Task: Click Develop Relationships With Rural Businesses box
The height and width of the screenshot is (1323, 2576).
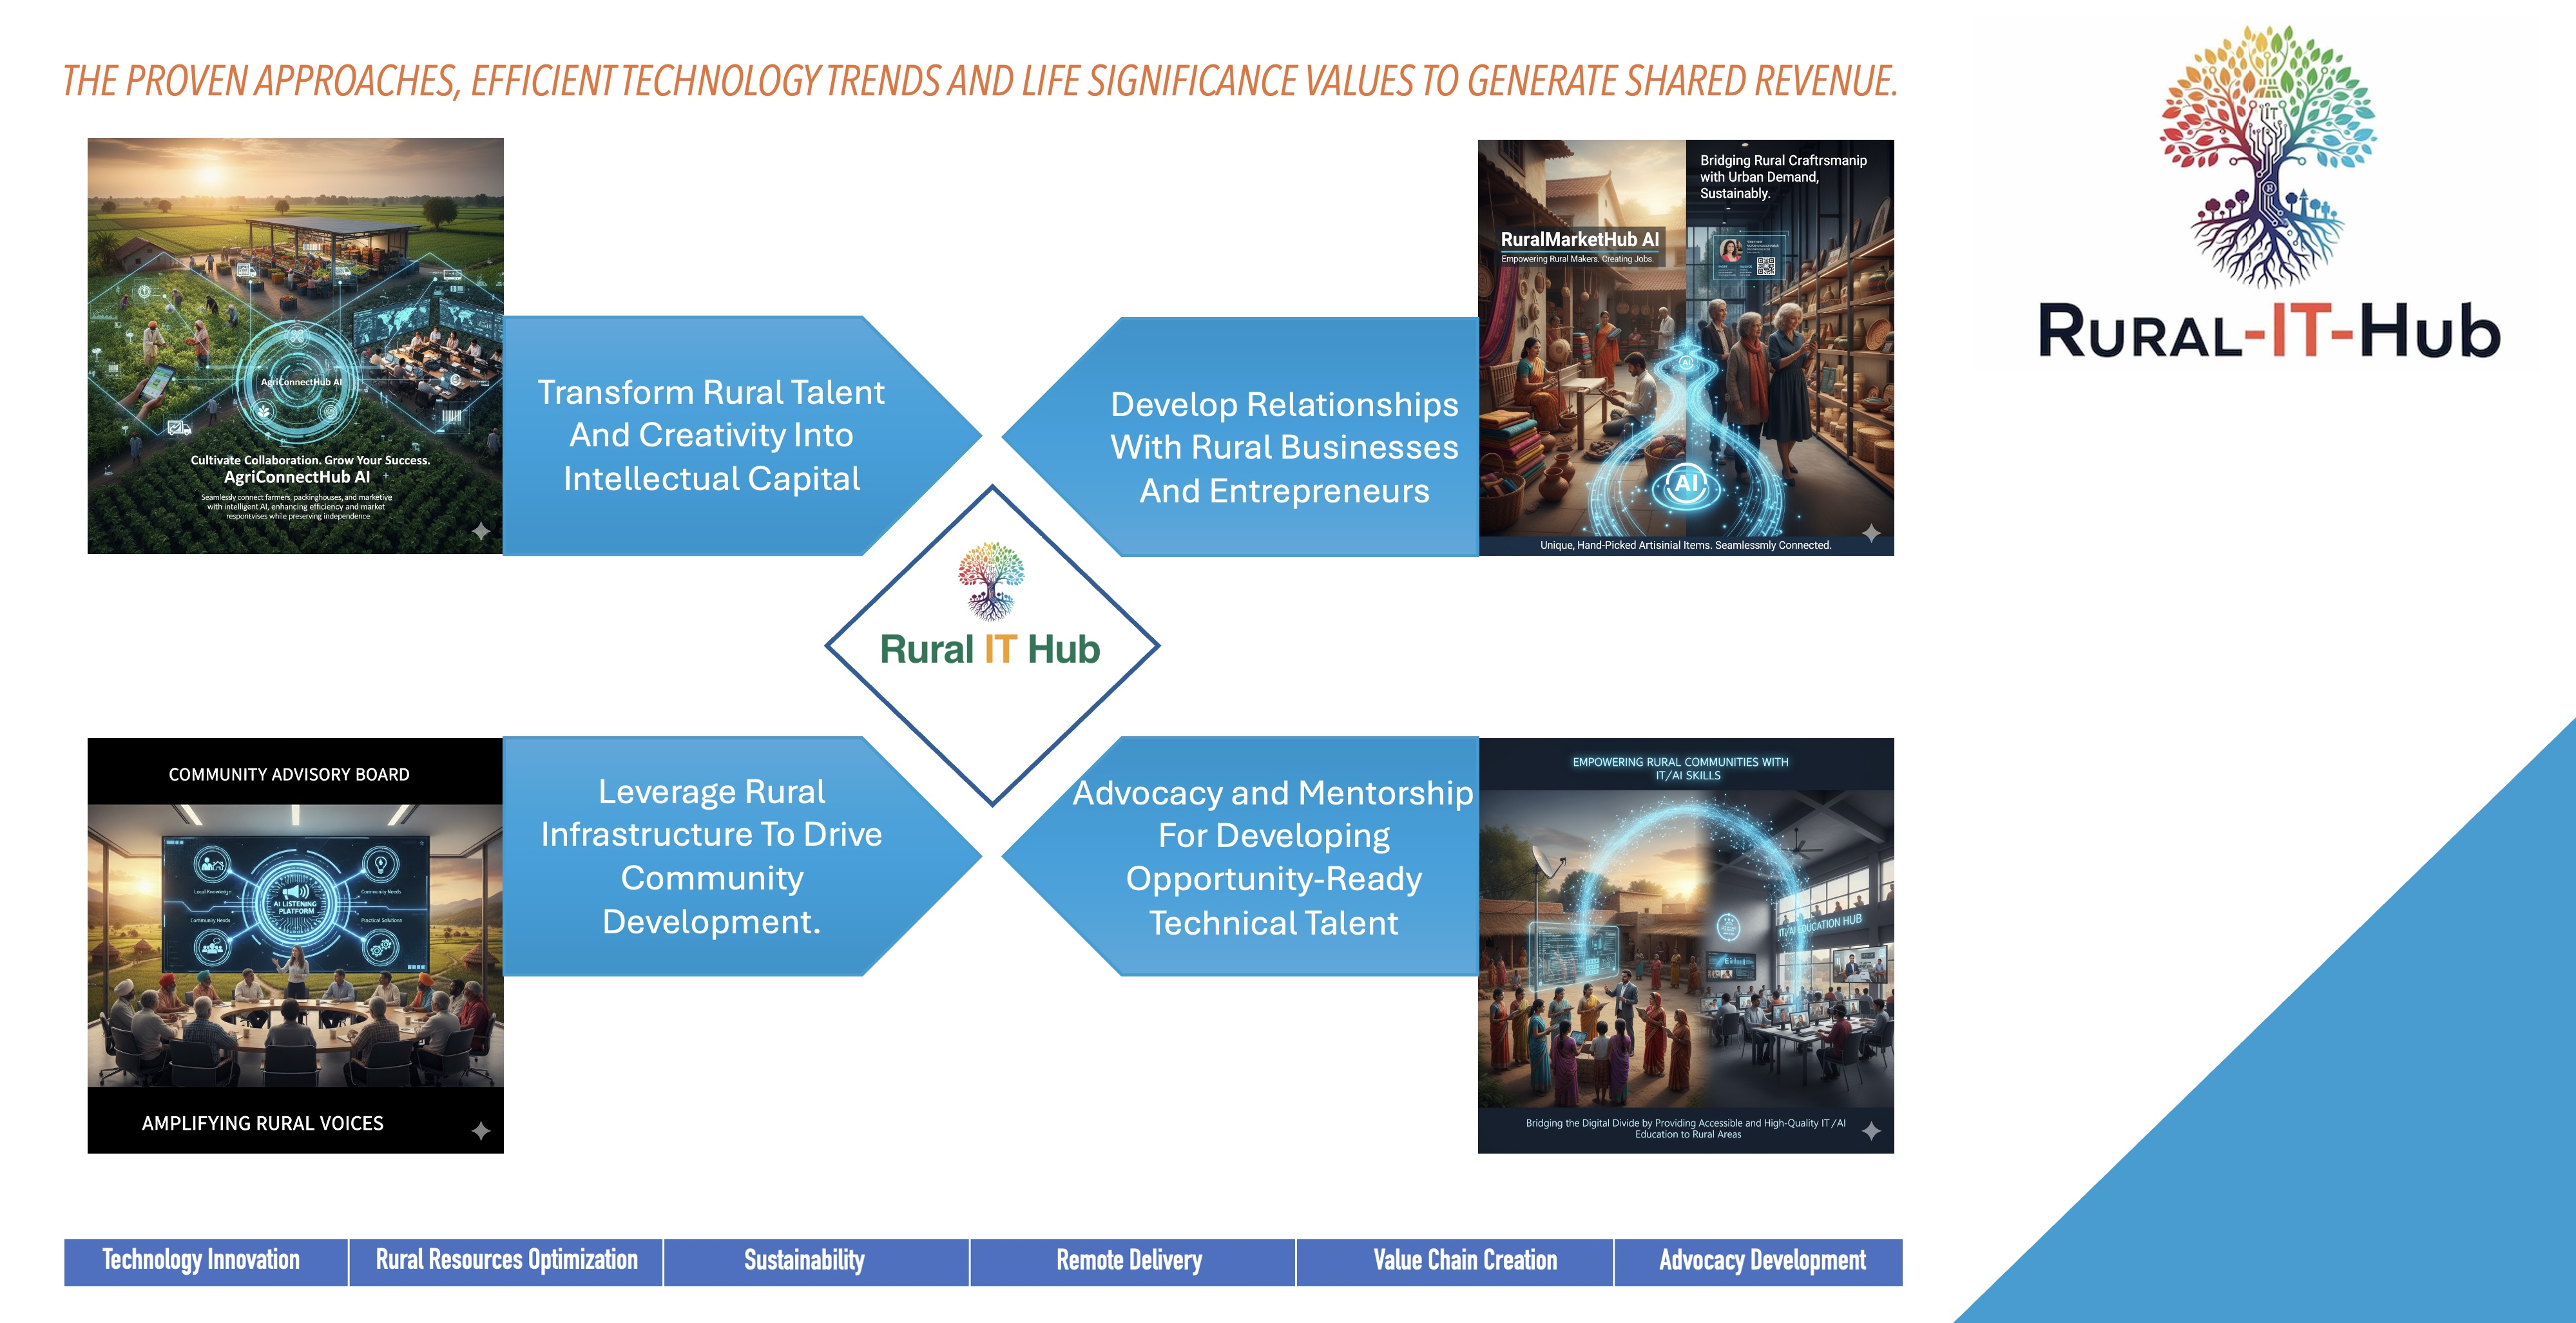Action: pos(1283,447)
